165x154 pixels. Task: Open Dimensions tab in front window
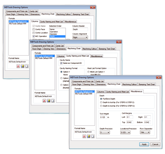[101, 84]
